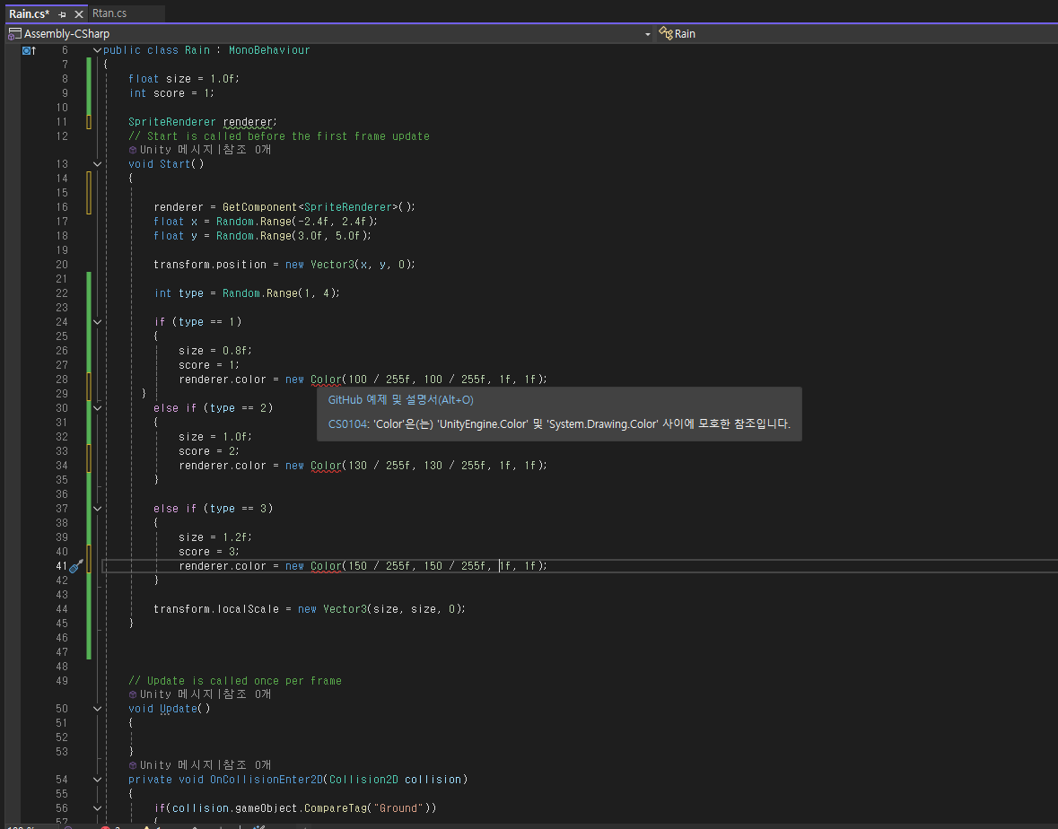
Task: Click Random.Range(3.0f, 5.0f) on line 18
Action: (x=293, y=236)
